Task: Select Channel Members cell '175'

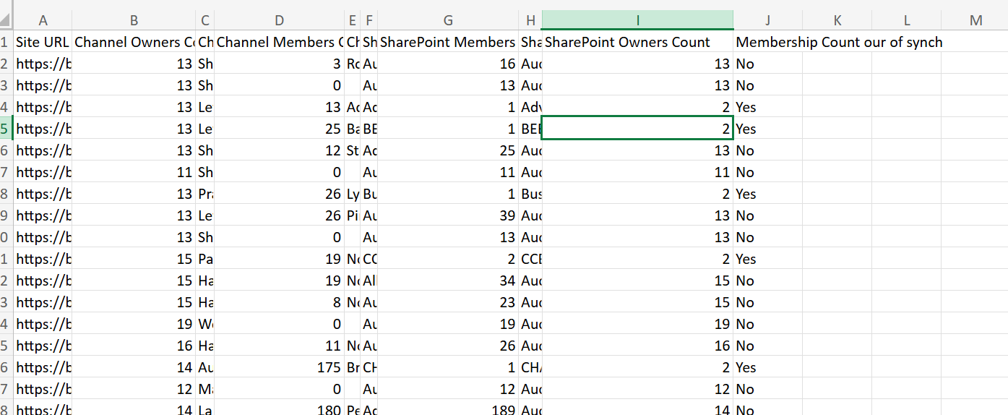Action: [x=280, y=367]
